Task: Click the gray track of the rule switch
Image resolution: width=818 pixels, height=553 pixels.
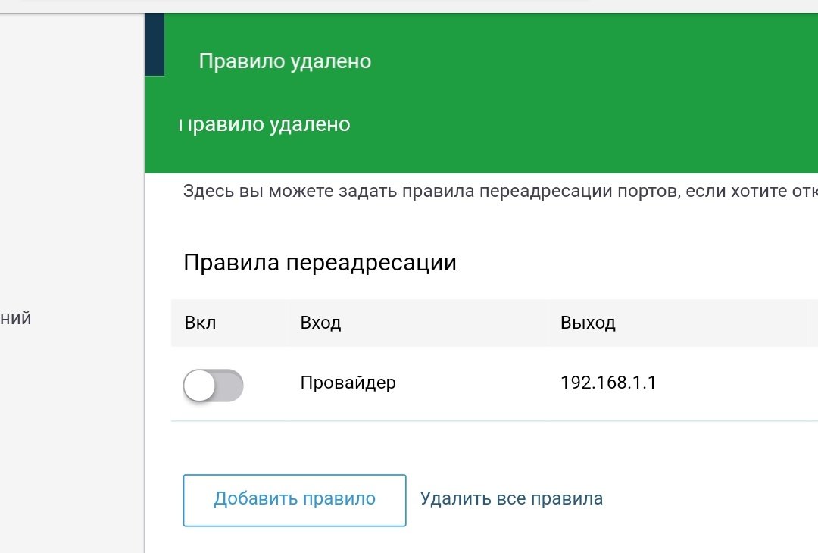Action: [230, 386]
